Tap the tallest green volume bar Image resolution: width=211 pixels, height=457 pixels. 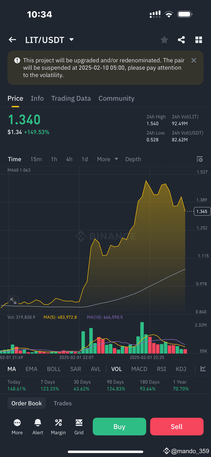tap(142, 338)
